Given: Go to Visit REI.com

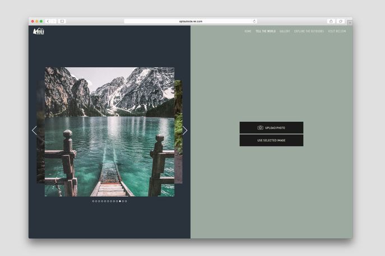Looking at the screenshot, I should pos(337,31).
